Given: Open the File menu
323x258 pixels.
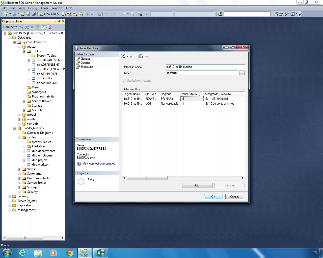Looking at the screenshot, I should (4, 8).
